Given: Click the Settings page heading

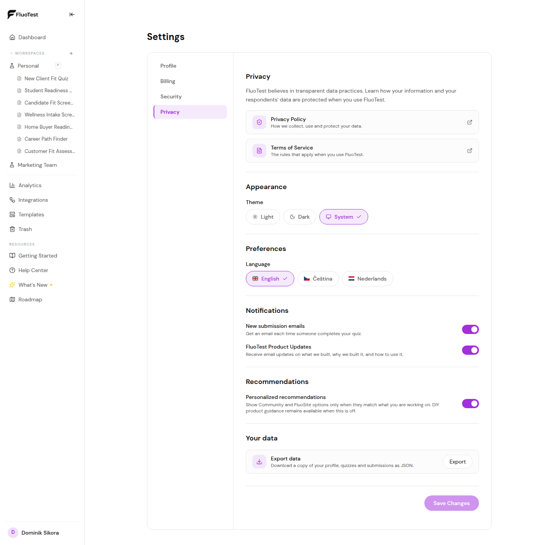Looking at the screenshot, I should click(x=166, y=37).
